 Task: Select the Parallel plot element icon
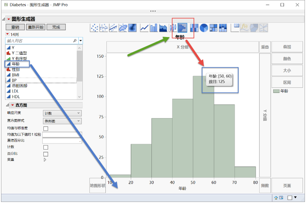[264, 28]
